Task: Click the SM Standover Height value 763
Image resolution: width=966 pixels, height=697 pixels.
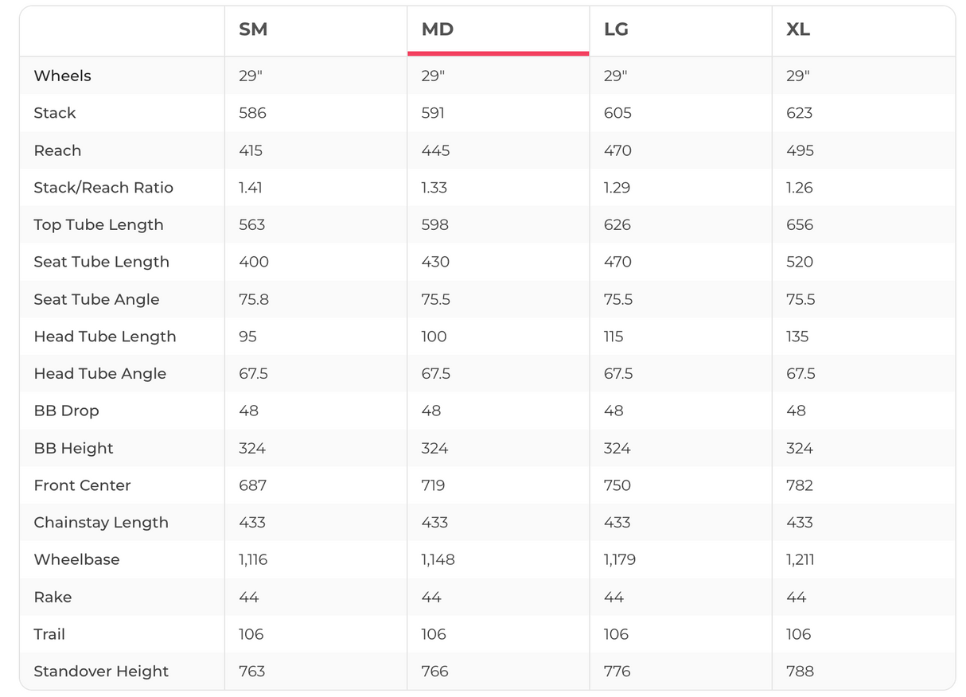Action: click(252, 672)
